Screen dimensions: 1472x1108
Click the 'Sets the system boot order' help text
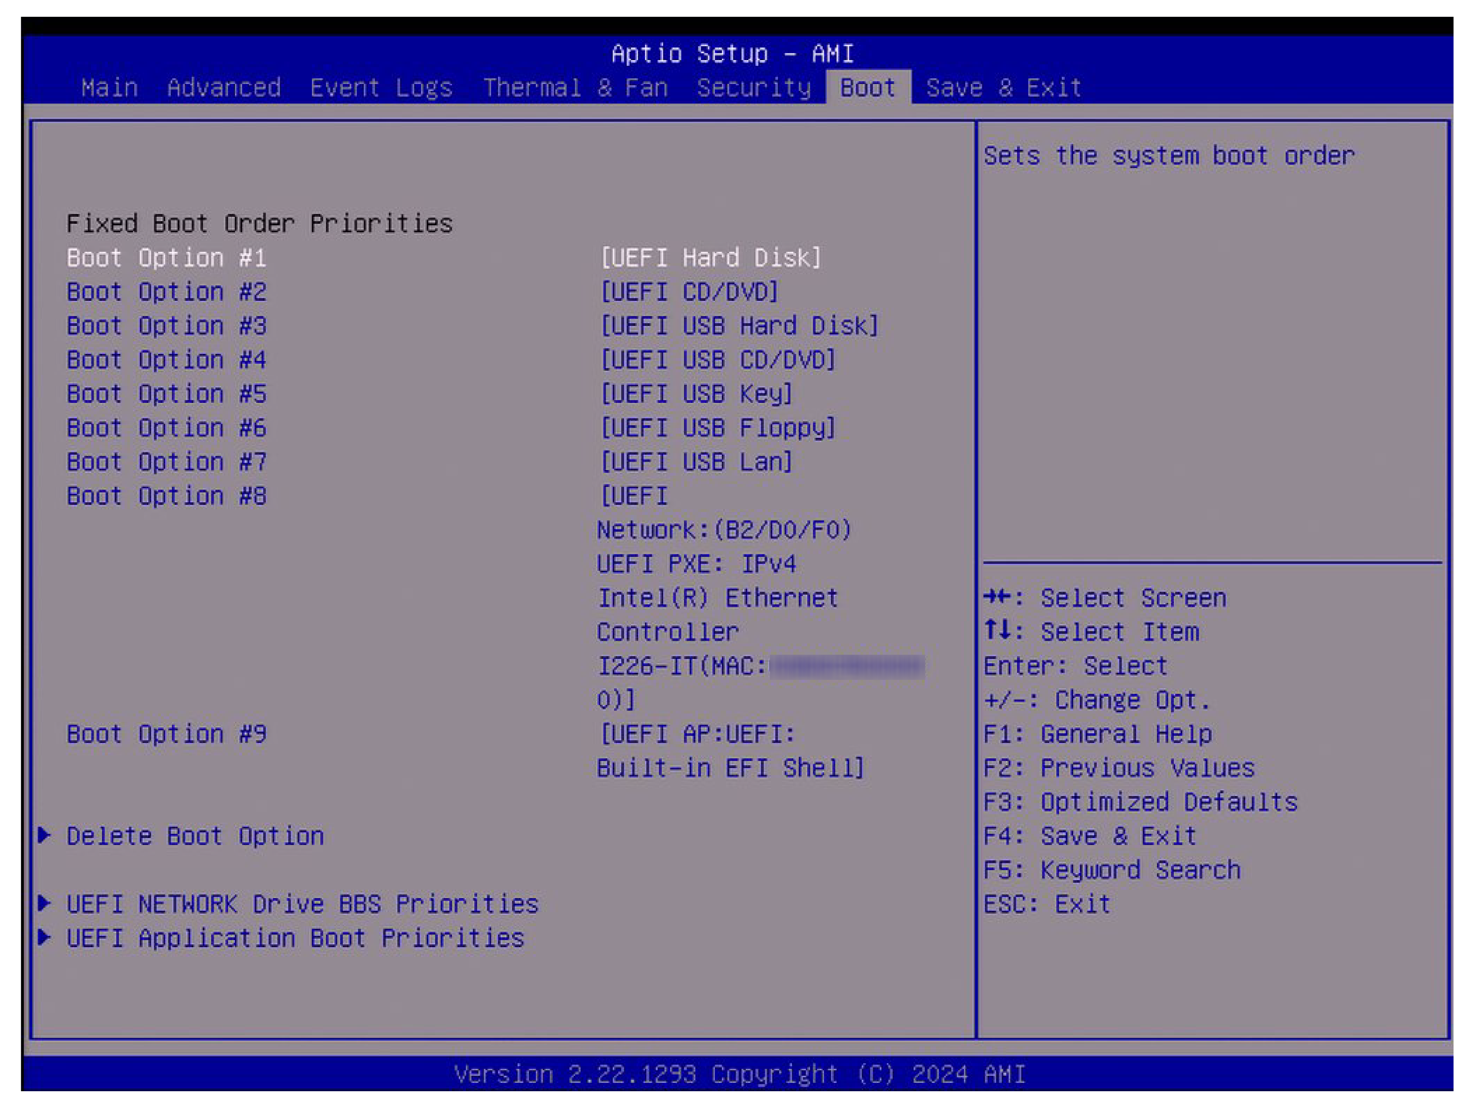pyautogui.click(x=1169, y=156)
